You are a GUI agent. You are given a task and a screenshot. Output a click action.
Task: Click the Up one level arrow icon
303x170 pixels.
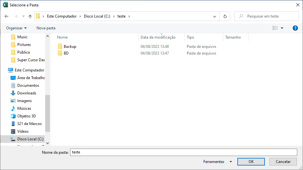tap(30, 16)
